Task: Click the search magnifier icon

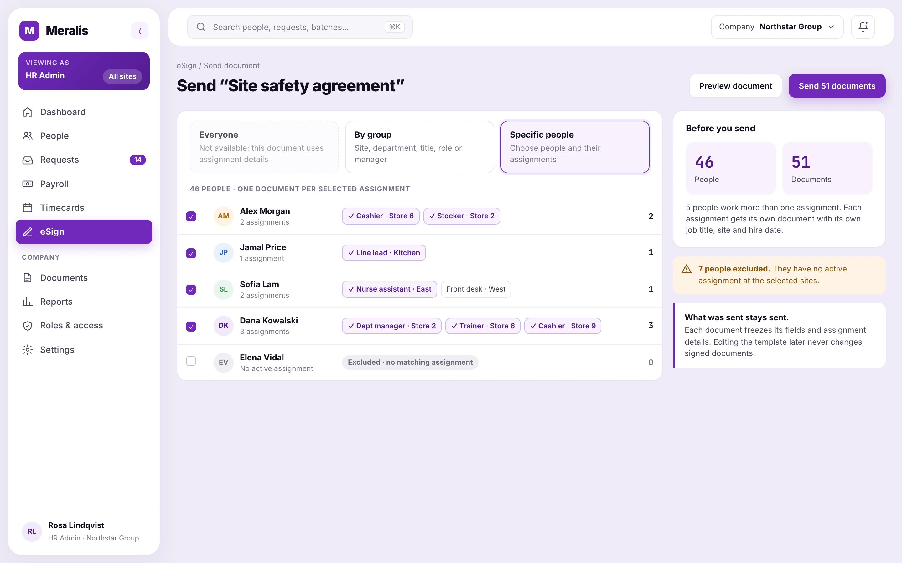Action: 201,27
